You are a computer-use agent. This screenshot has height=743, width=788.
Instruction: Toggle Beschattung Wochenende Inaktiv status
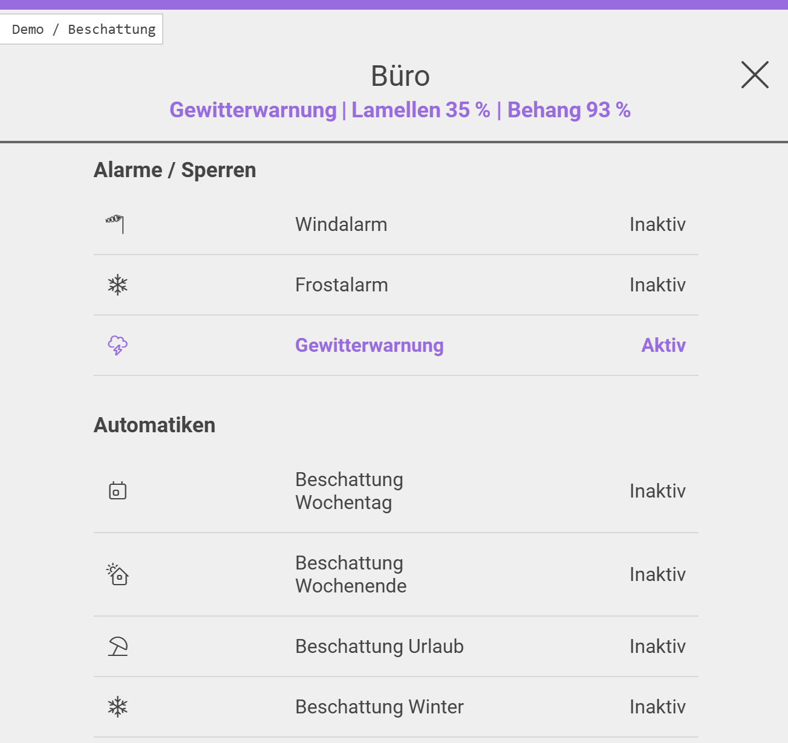pyautogui.click(x=657, y=574)
